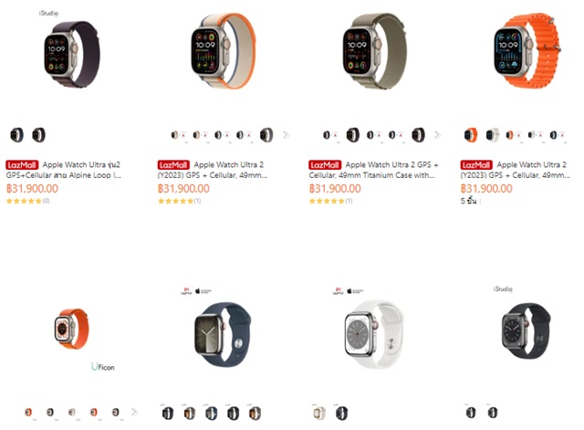The width and height of the screenshot is (584, 430).
Task: Open the white Sport Band silver watch image
Action: (373, 334)
